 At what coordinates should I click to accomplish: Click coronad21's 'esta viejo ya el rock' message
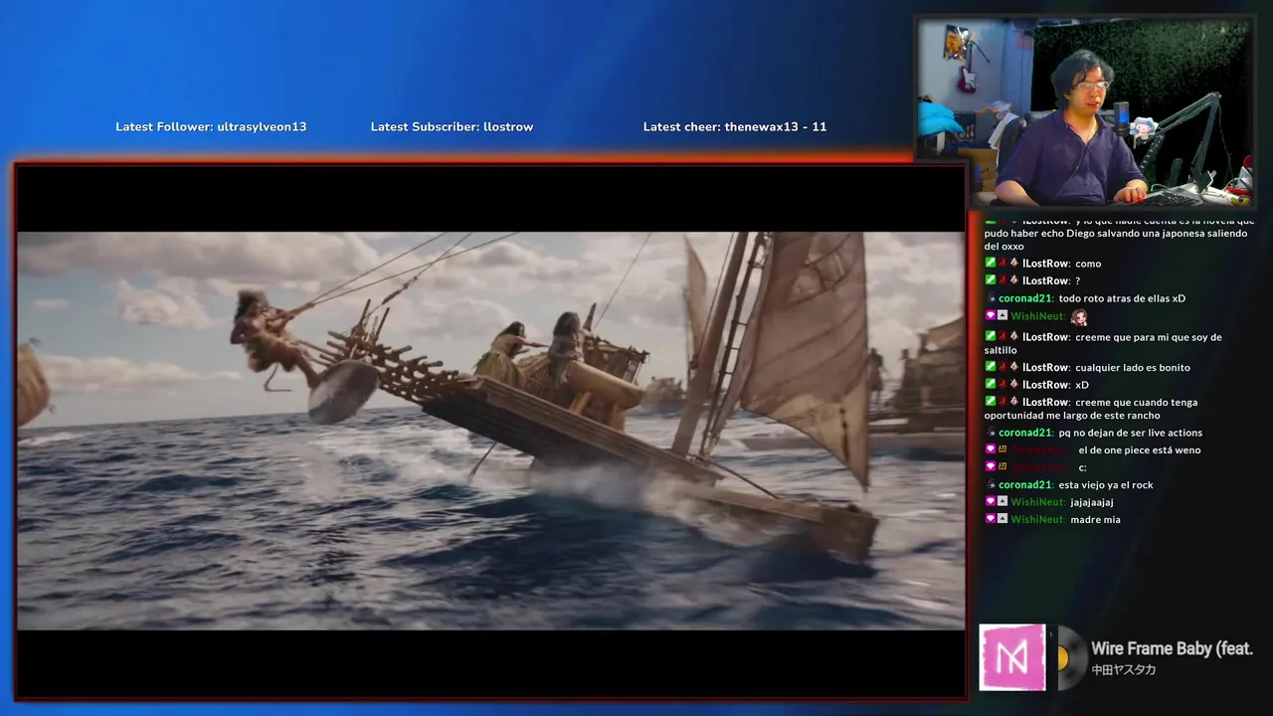[1069, 485]
